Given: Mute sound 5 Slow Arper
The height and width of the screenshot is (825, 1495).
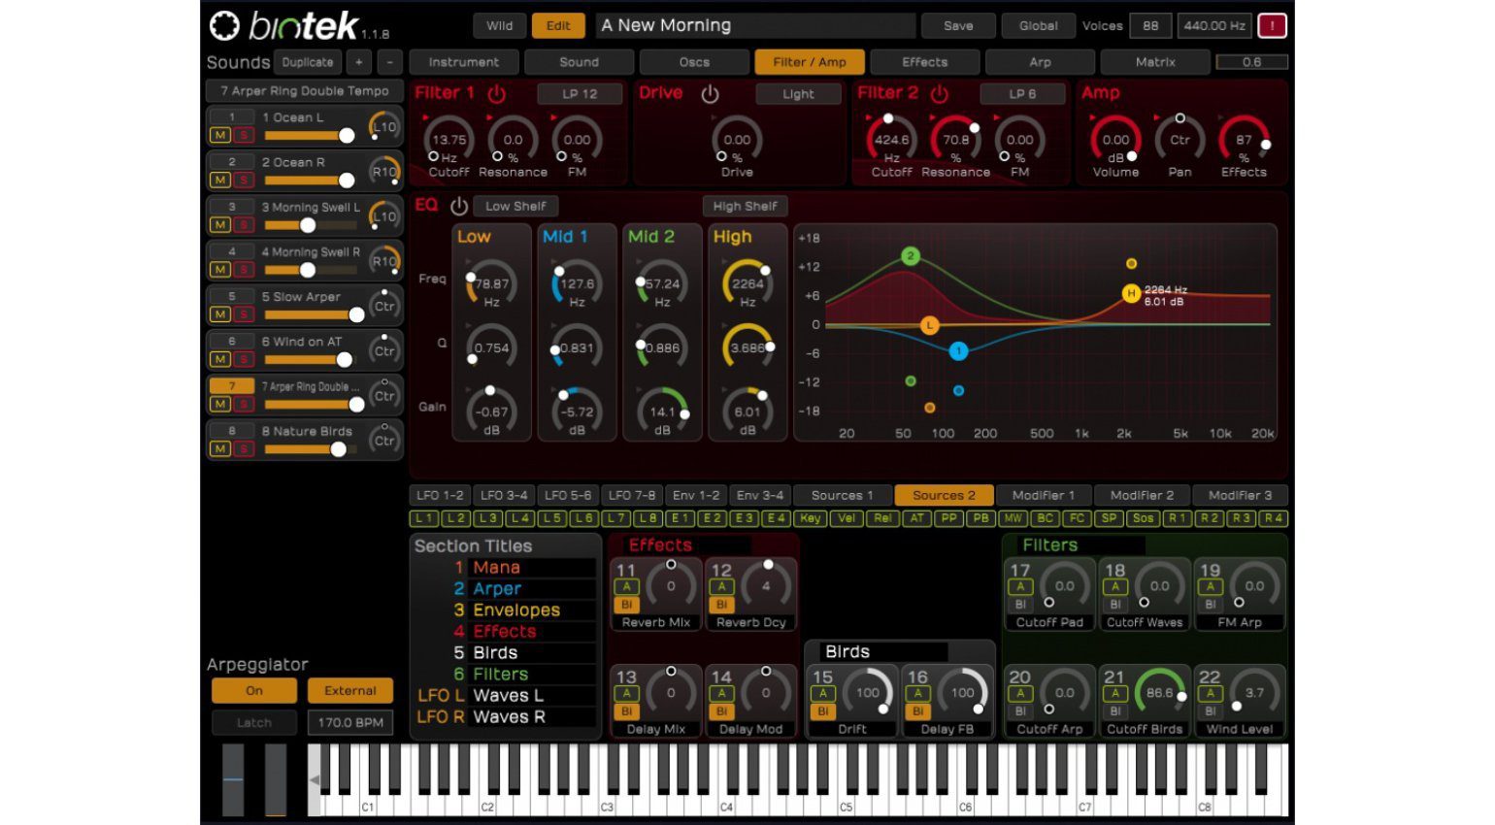Looking at the screenshot, I should point(220,314).
